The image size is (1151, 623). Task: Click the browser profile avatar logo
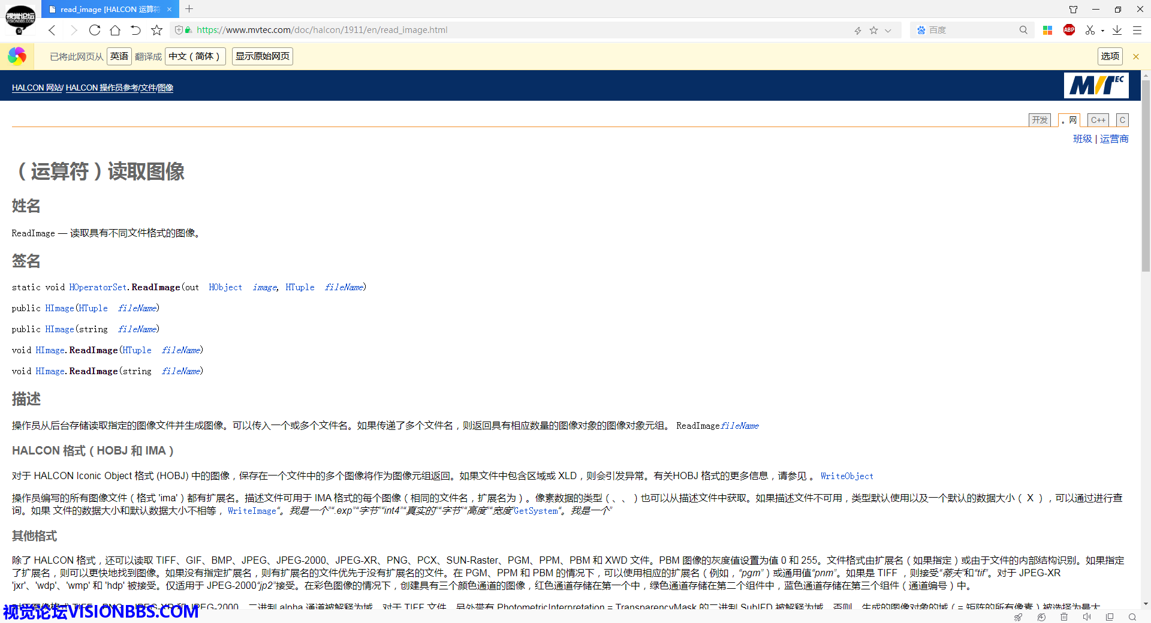[20, 20]
